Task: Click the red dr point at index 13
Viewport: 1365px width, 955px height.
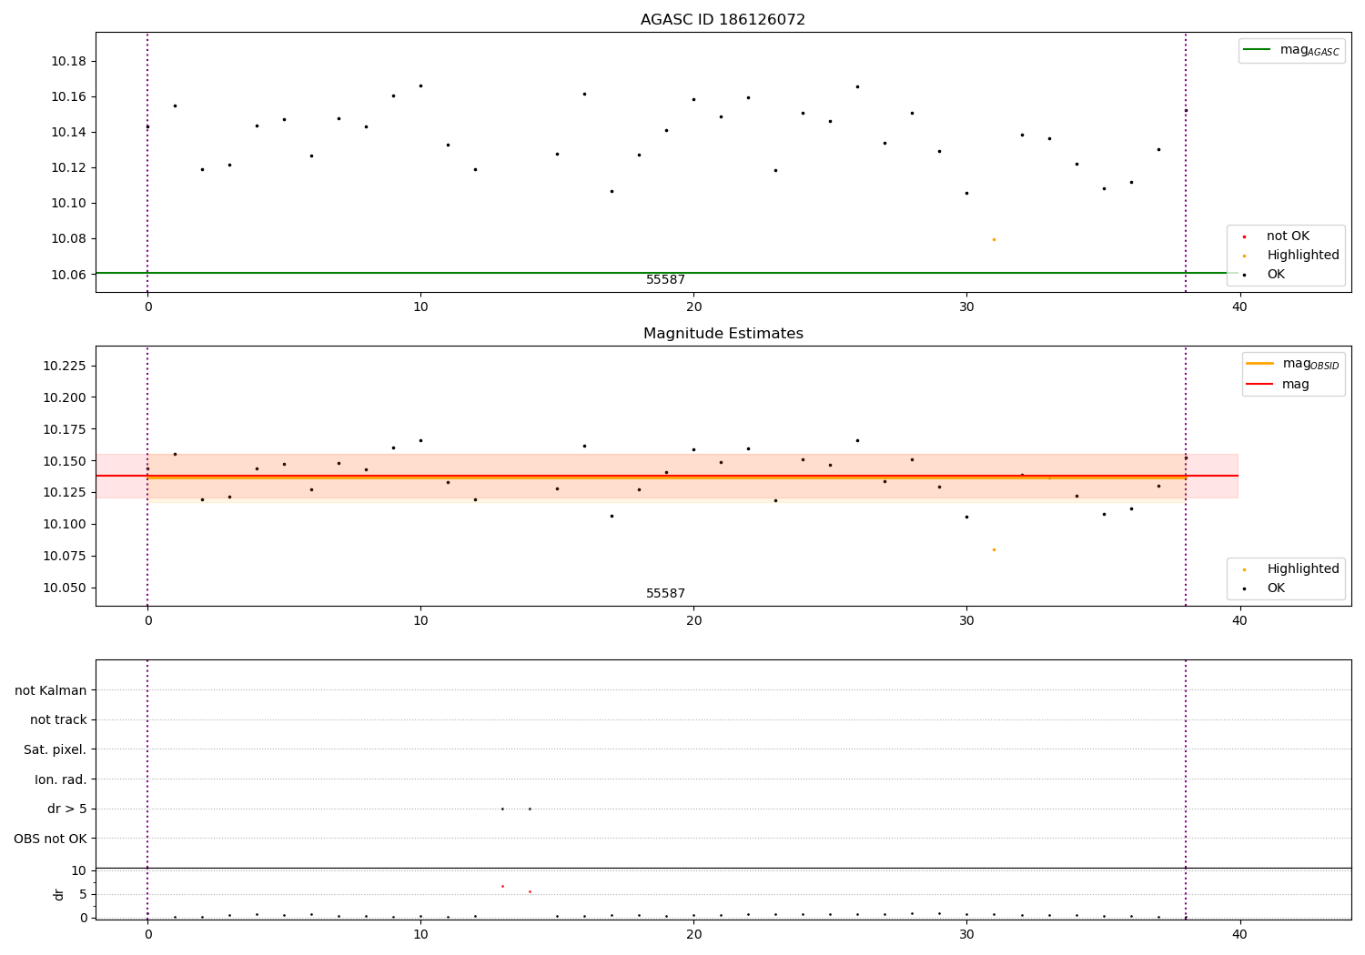Action: (x=502, y=886)
